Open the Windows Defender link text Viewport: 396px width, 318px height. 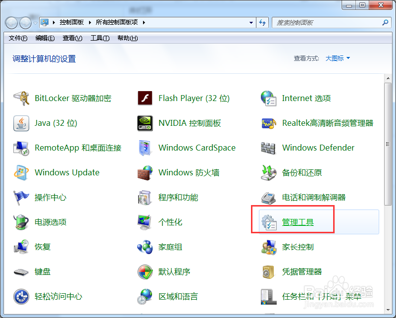point(318,148)
